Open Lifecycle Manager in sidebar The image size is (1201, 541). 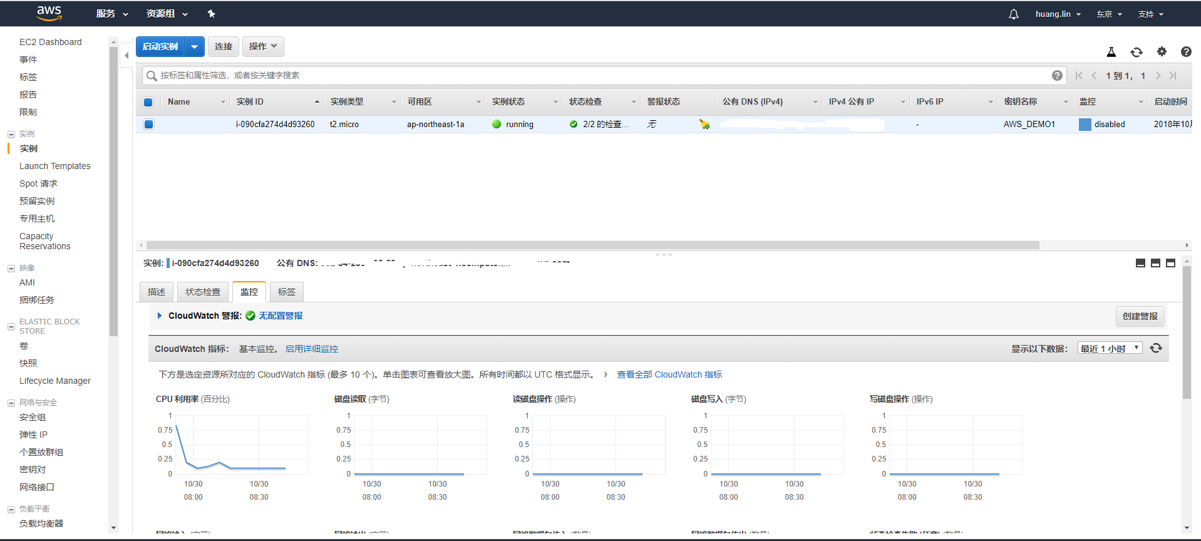[x=55, y=381]
